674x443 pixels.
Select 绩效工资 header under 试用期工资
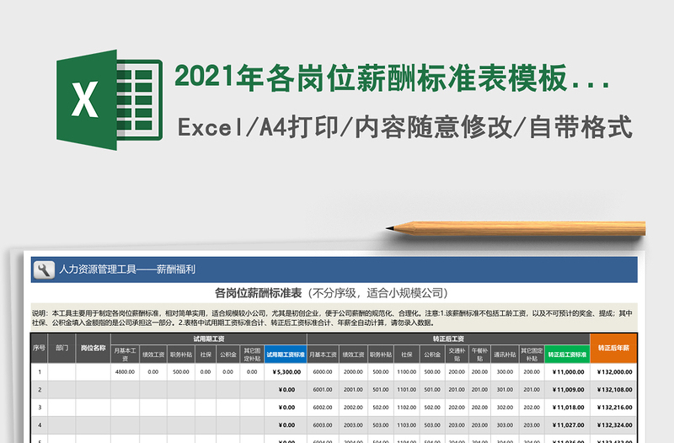pyautogui.click(x=153, y=355)
